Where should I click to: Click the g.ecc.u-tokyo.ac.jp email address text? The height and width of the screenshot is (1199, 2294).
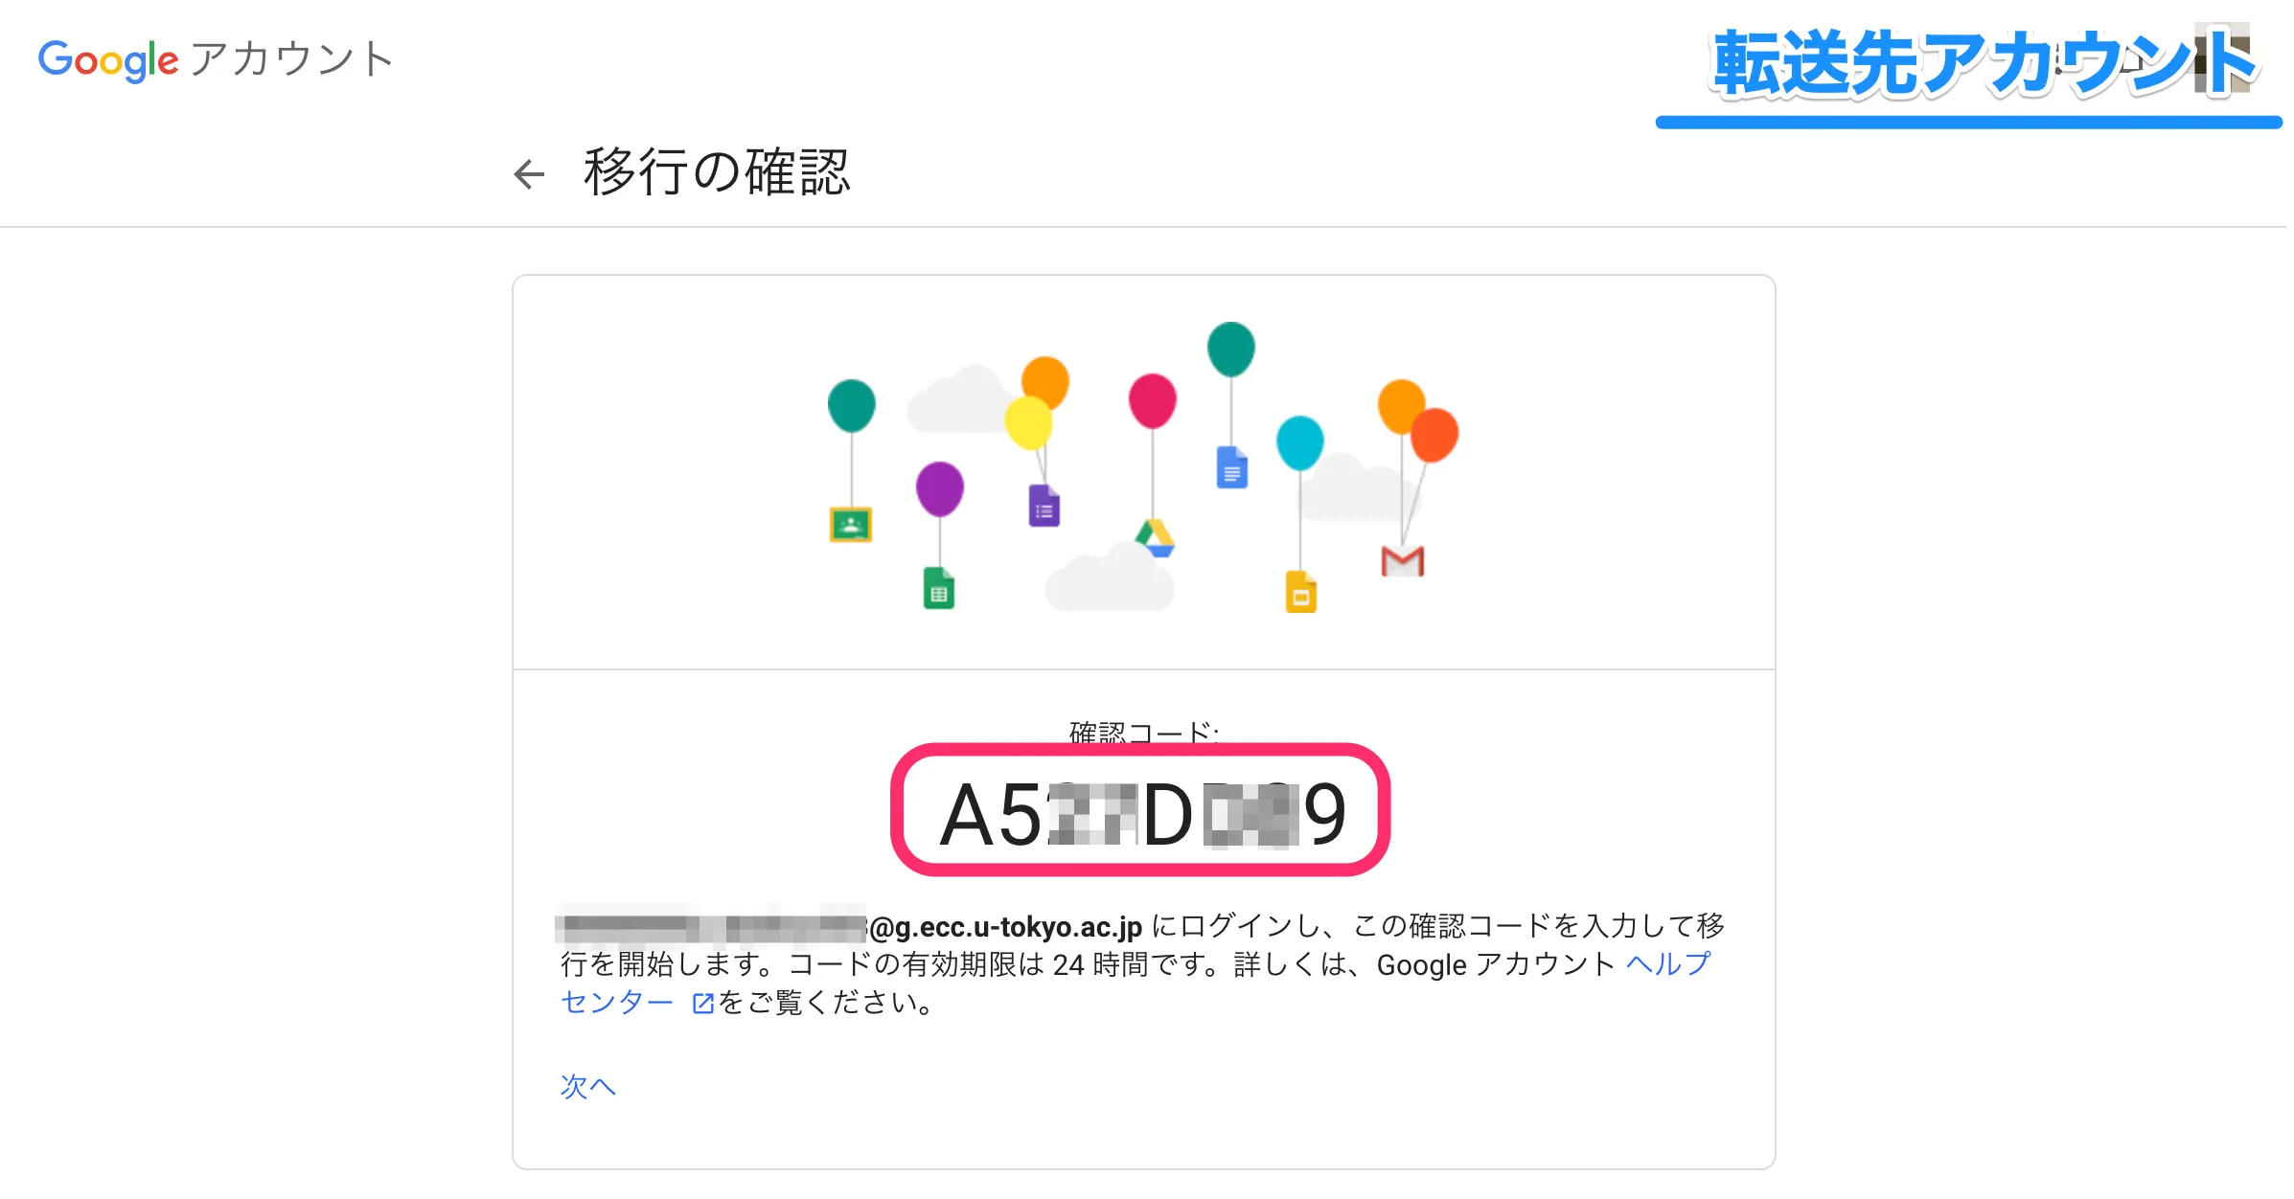pyautogui.click(x=1005, y=927)
